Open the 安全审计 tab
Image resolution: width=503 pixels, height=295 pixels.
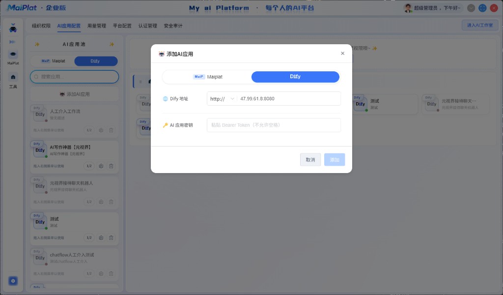click(x=173, y=26)
